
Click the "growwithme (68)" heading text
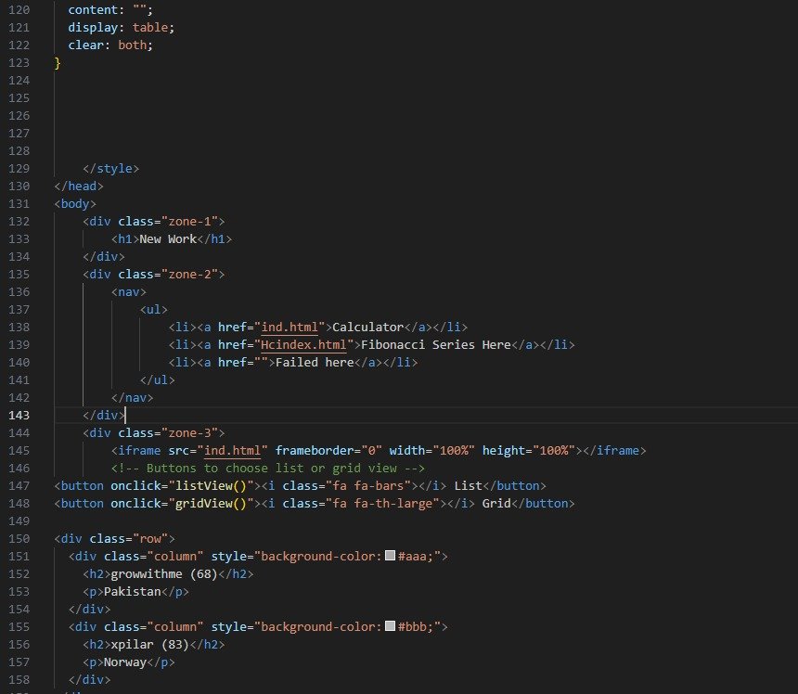164,574
